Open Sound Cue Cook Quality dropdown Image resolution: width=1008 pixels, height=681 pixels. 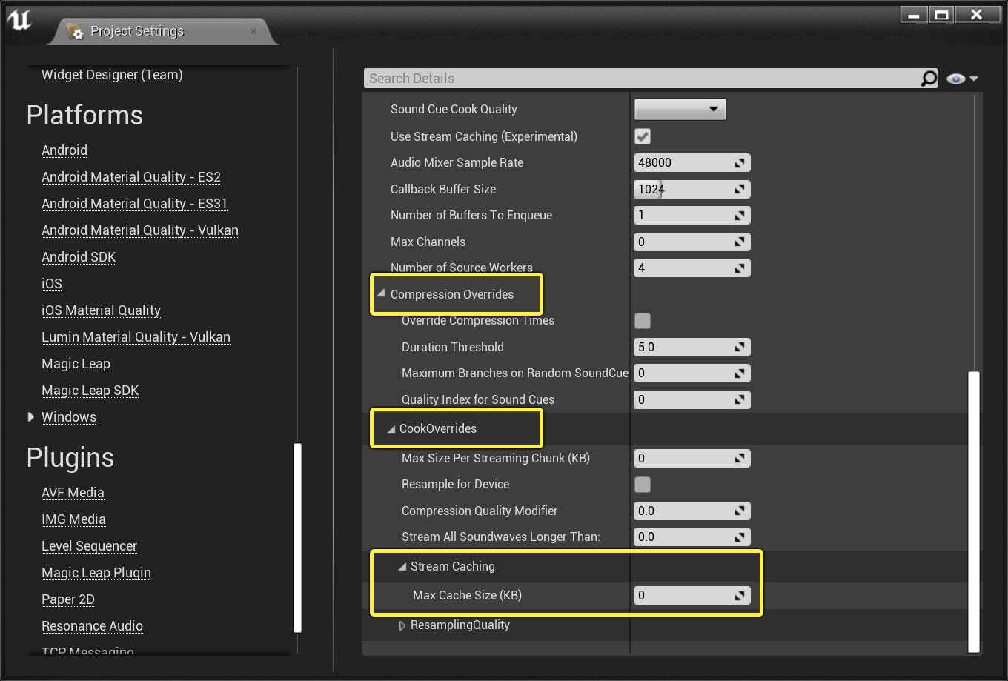pos(680,109)
